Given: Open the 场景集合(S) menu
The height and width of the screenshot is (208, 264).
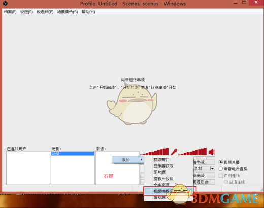Looking at the screenshot, I should tap(68, 12).
